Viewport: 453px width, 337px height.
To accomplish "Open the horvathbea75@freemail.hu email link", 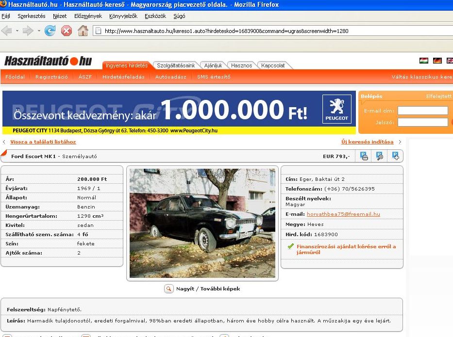I will (343, 214).
